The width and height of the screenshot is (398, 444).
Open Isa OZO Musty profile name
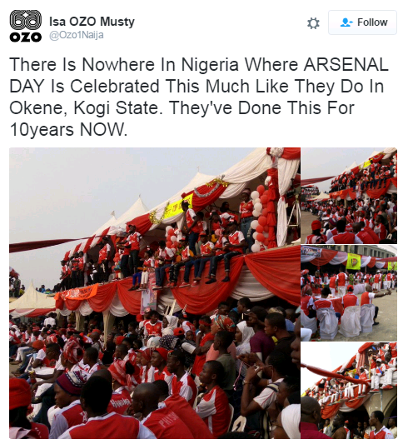click(x=92, y=22)
